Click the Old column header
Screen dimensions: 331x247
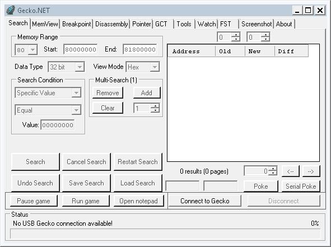pyautogui.click(x=230, y=51)
